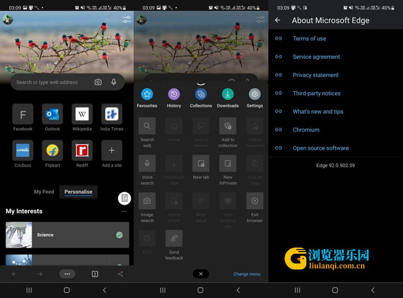Switch to My Feed tab
Image resolution: width=403 pixels, height=298 pixels.
pyautogui.click(x=44, y=192)
